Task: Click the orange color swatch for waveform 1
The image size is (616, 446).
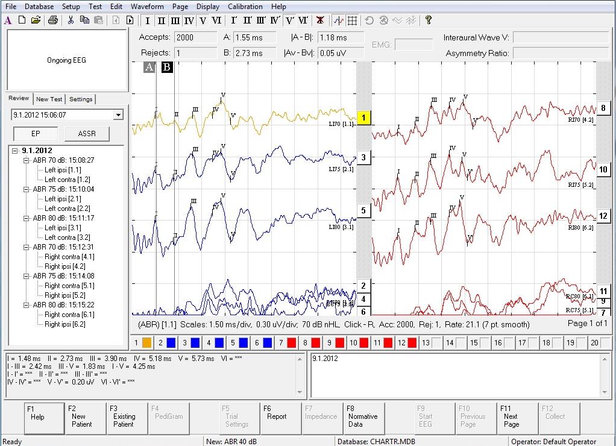Action: tap(147, 343)
